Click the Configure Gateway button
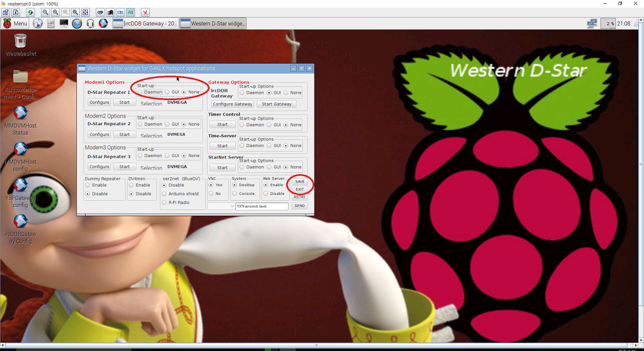This screenshot has width=644, height=351. coord(233,104)
